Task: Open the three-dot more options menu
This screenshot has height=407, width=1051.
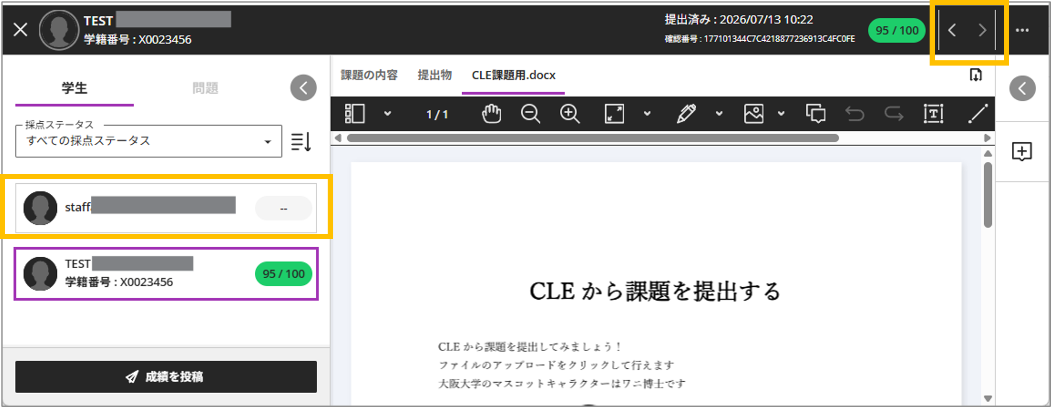Action: click(x=1022, y=30)
